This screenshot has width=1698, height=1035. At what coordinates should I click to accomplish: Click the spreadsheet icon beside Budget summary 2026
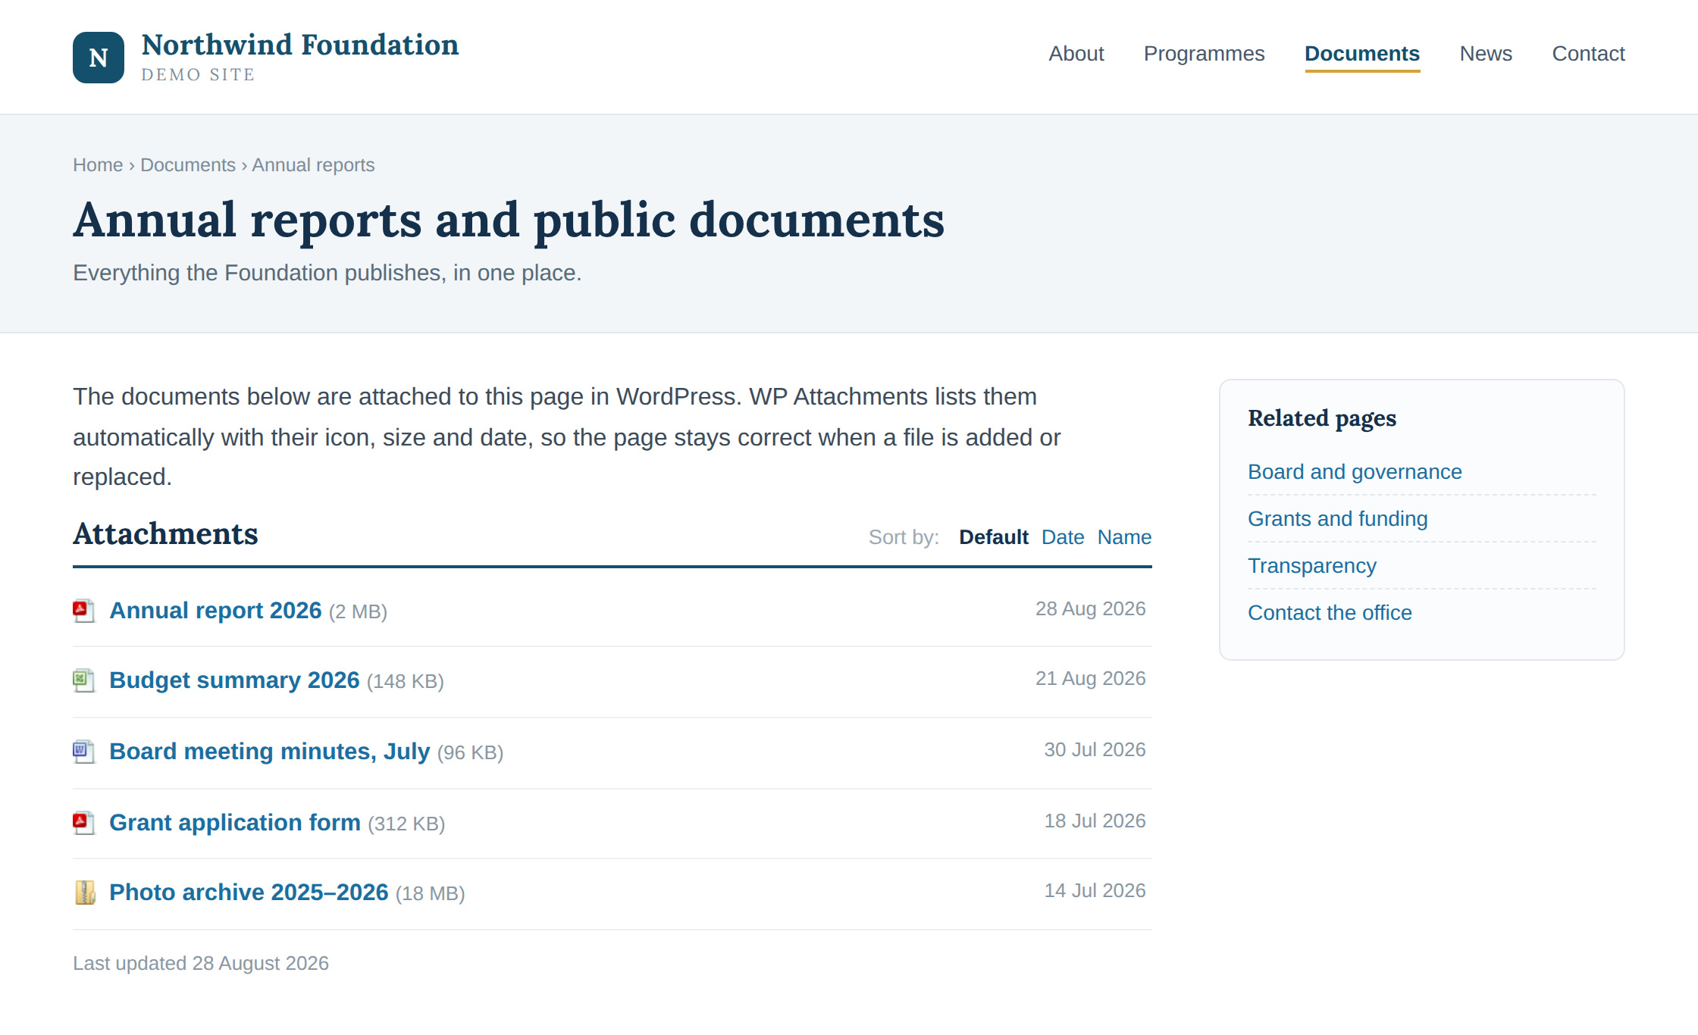84,680
